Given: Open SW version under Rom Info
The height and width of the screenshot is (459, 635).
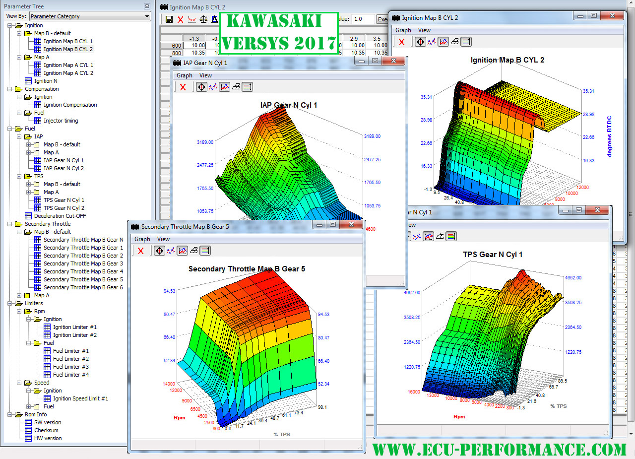Looking at the screenshot, I should coord(48,422).
